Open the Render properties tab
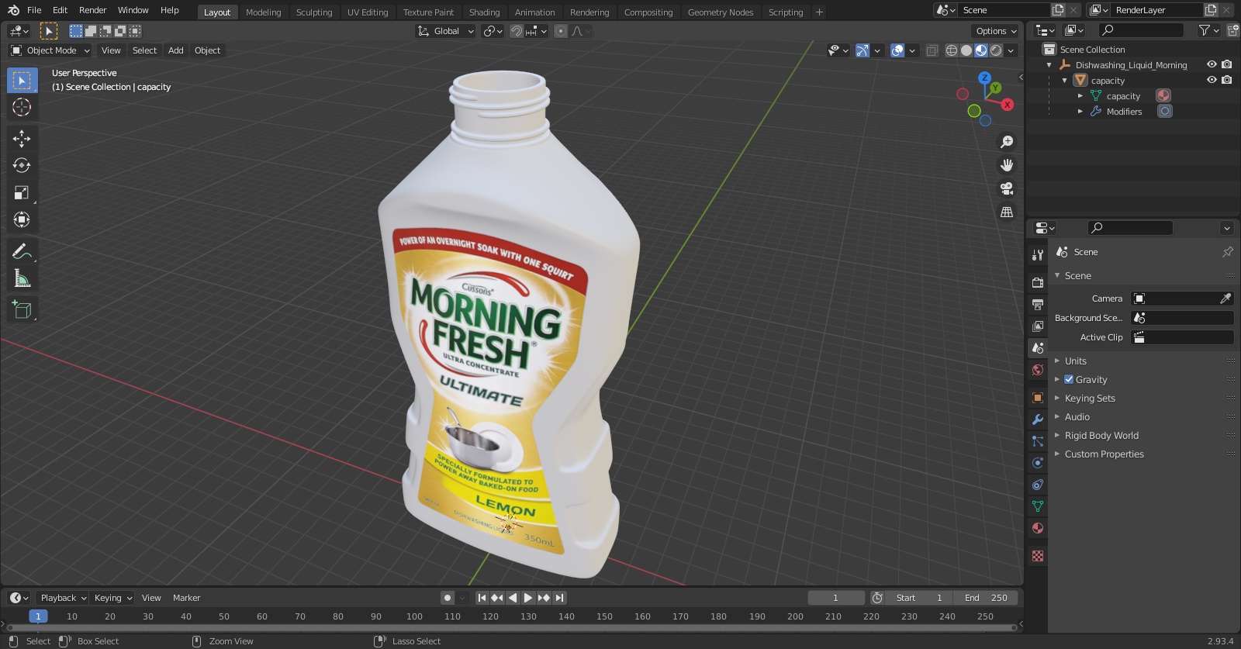Screen dimensions: 1241x649 [x=1038, y=282]
